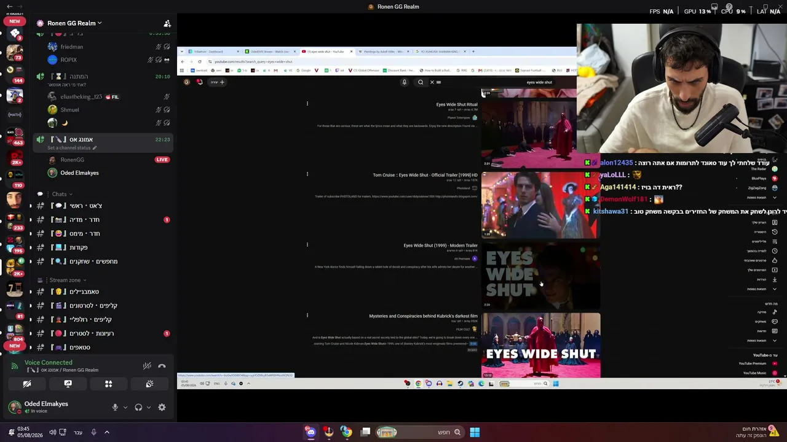The image size is (787, 442).
Task: Open a new browser tab
Action: (473, 52)
